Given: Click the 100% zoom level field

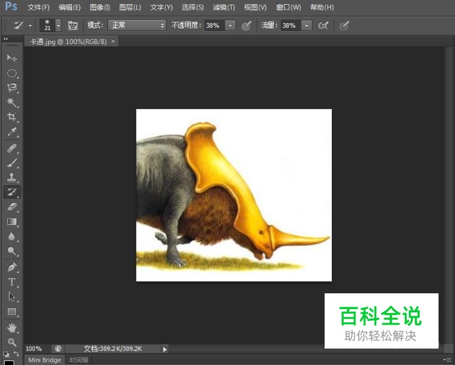Looking at the screenshot, I should click(x=34, y=349).
